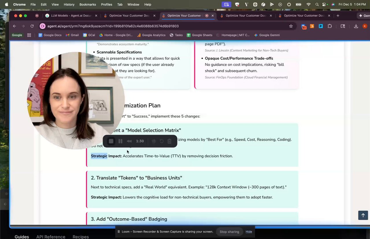Switch to the LLM Models - Agent.ai tab
Viewport: 370px width, 239px height.
point(71,16)
